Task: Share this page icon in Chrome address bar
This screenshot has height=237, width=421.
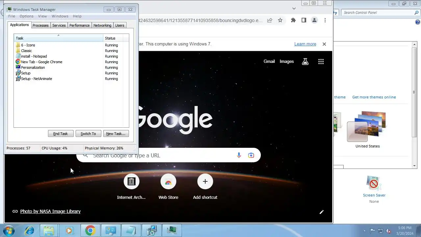Action: [270, 20]
